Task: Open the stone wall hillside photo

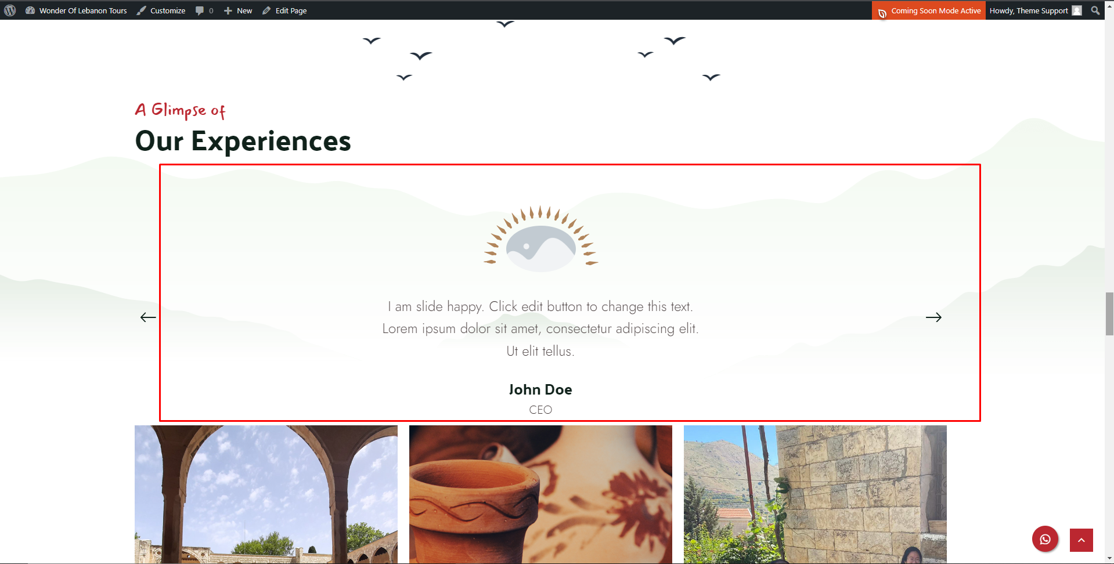Action: tap(815, 494)
